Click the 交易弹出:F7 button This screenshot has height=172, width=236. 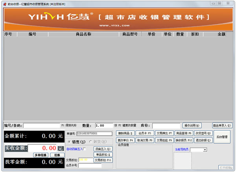coord(164,133)
